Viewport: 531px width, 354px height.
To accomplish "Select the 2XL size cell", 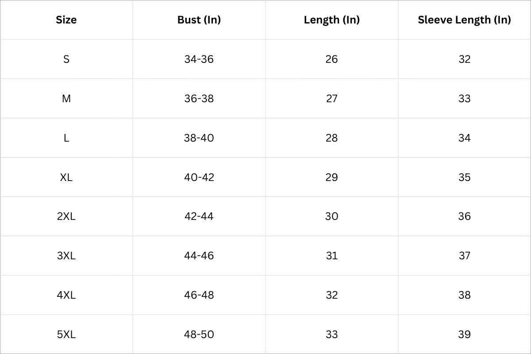I will click(x=66, y=216).
